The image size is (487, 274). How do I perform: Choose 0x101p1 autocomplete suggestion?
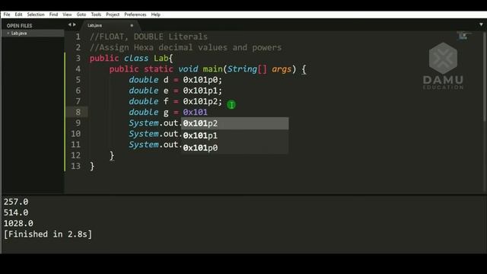coord(235,135)
